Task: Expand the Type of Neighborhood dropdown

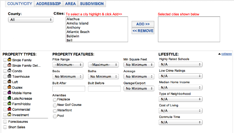Action: click(180, 99)
